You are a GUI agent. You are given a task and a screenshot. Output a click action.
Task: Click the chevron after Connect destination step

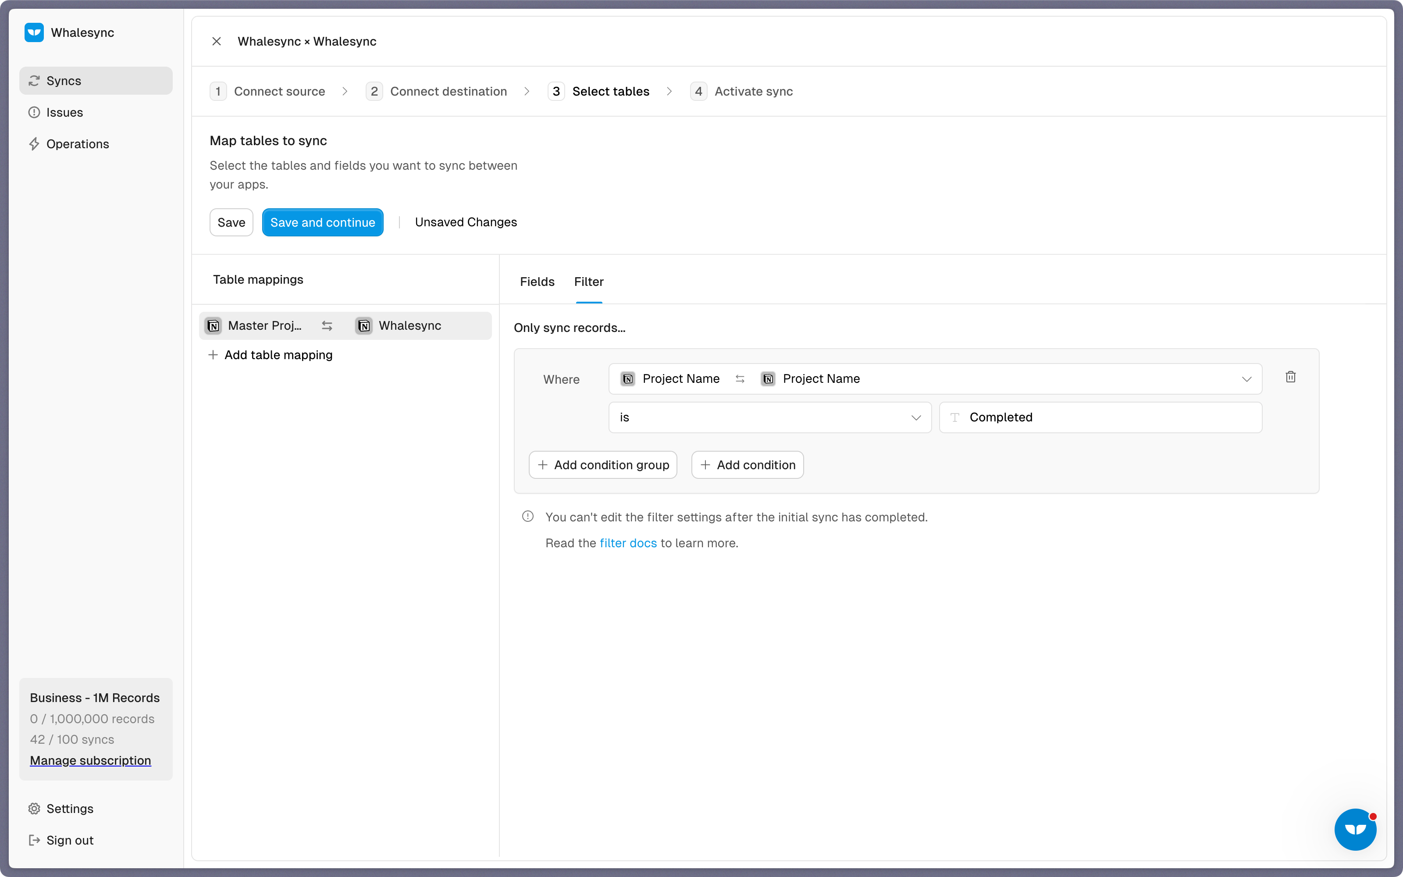527,92
